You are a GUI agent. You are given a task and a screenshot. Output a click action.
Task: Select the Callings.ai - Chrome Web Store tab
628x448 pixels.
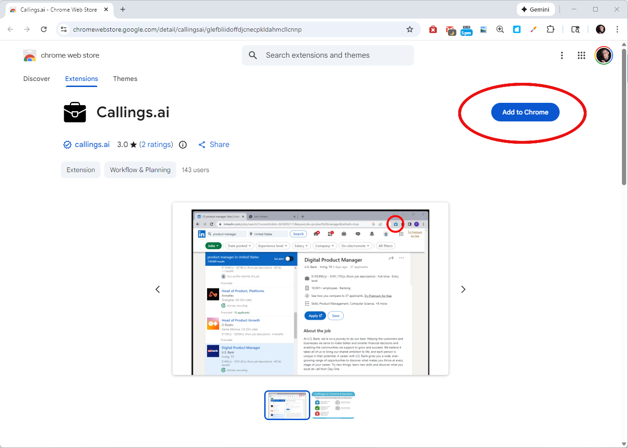point(59,9)
